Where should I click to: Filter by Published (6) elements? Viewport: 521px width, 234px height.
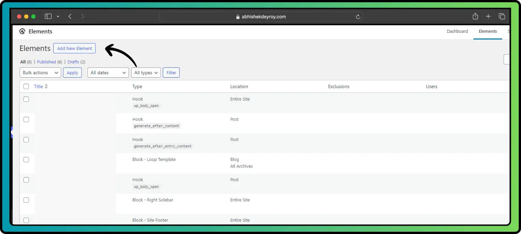[x=49, y=62]
